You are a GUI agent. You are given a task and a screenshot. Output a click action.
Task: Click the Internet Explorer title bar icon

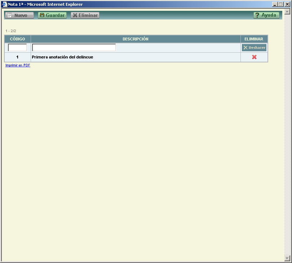tap(4, 4)
